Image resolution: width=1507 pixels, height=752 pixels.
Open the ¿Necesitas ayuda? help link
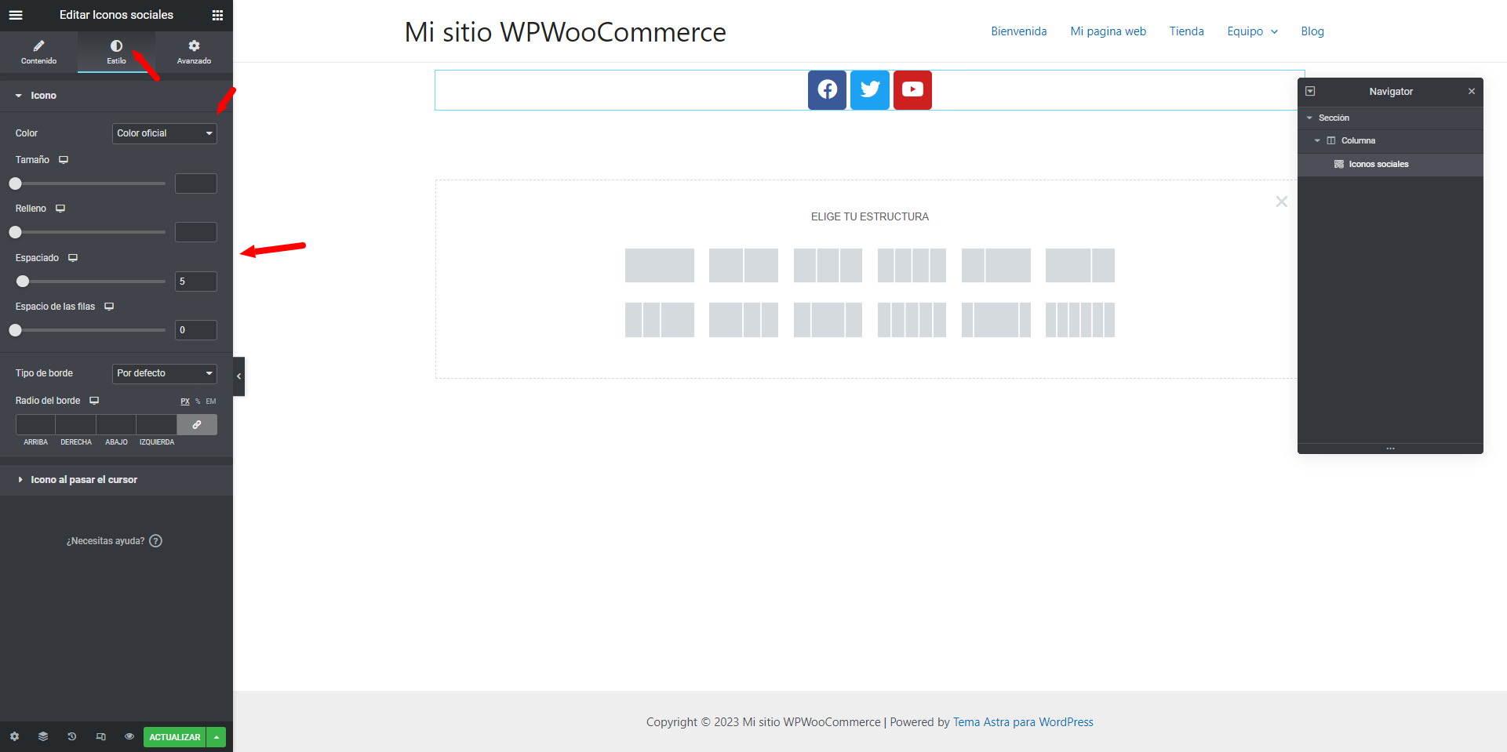click(x=114, y=541)
